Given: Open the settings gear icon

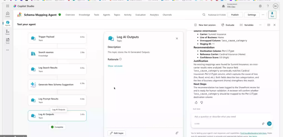Looking at the screenshot, I should tap(260, 6).
